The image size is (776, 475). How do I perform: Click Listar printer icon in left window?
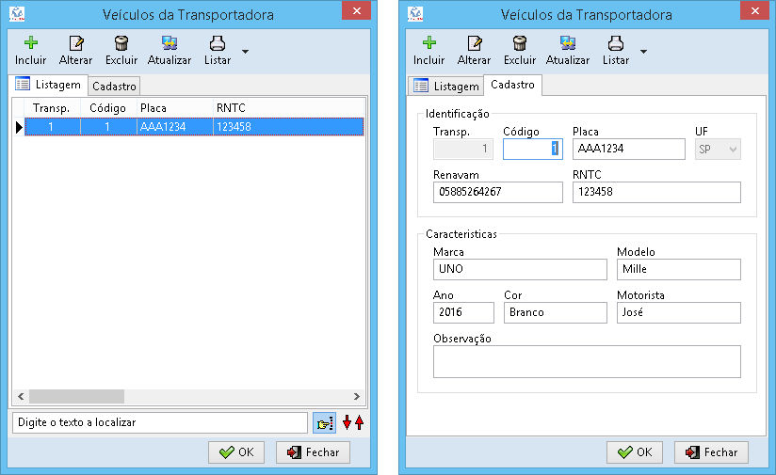coord(218,43)
